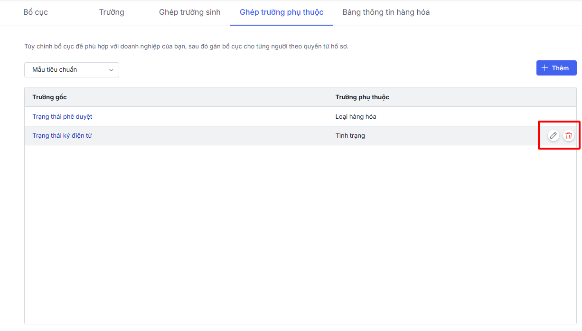Image resolution: width=582 pixels, height=331 pixels.
Task: Click the empty area below the table rows
Action: (300, 233)
